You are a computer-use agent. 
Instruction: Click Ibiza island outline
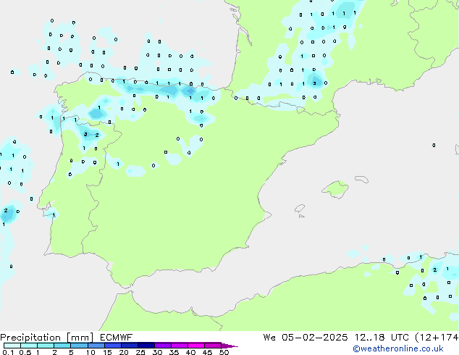tap(300, 209)
